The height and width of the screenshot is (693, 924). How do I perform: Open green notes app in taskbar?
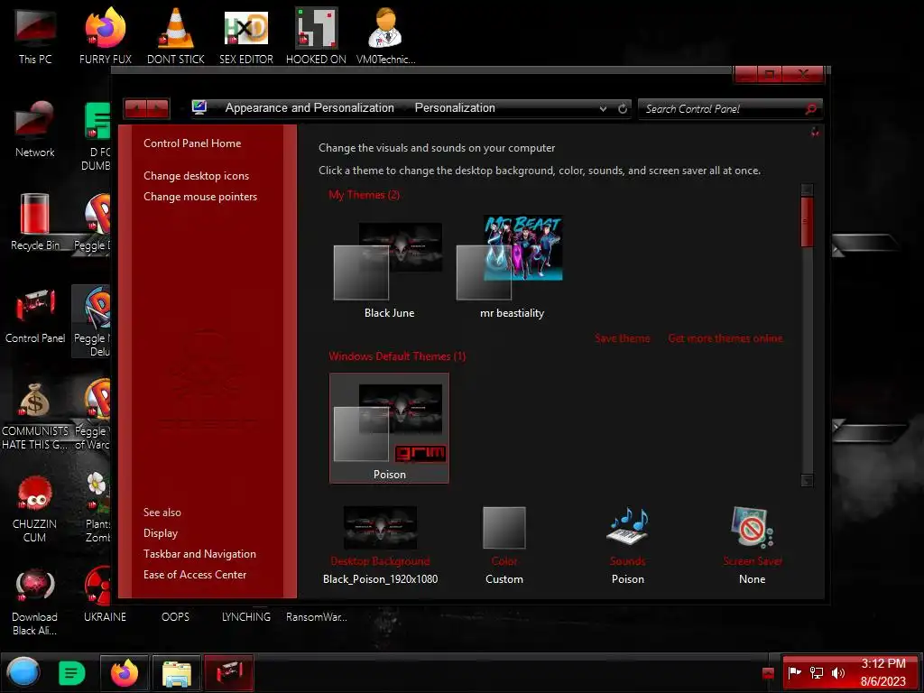pyautogui.click(x=72, y=673)
